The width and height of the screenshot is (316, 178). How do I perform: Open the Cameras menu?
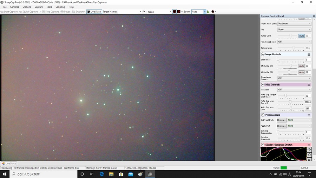point(14,7)
